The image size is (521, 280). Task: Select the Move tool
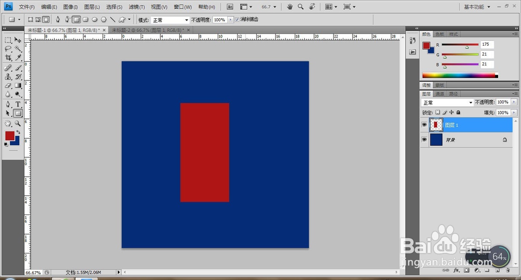point(18,40)
